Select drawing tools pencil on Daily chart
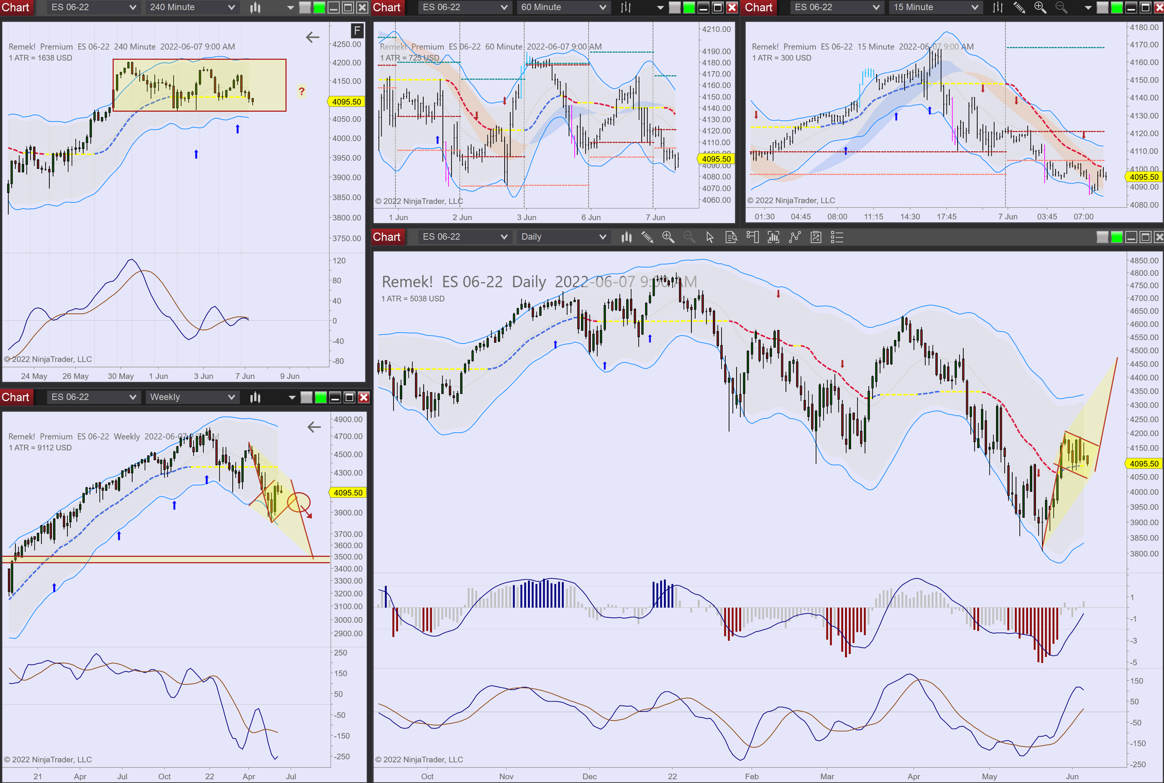Image resolution: width=1164 pixels, height=783 pixels. pos(647,237)
